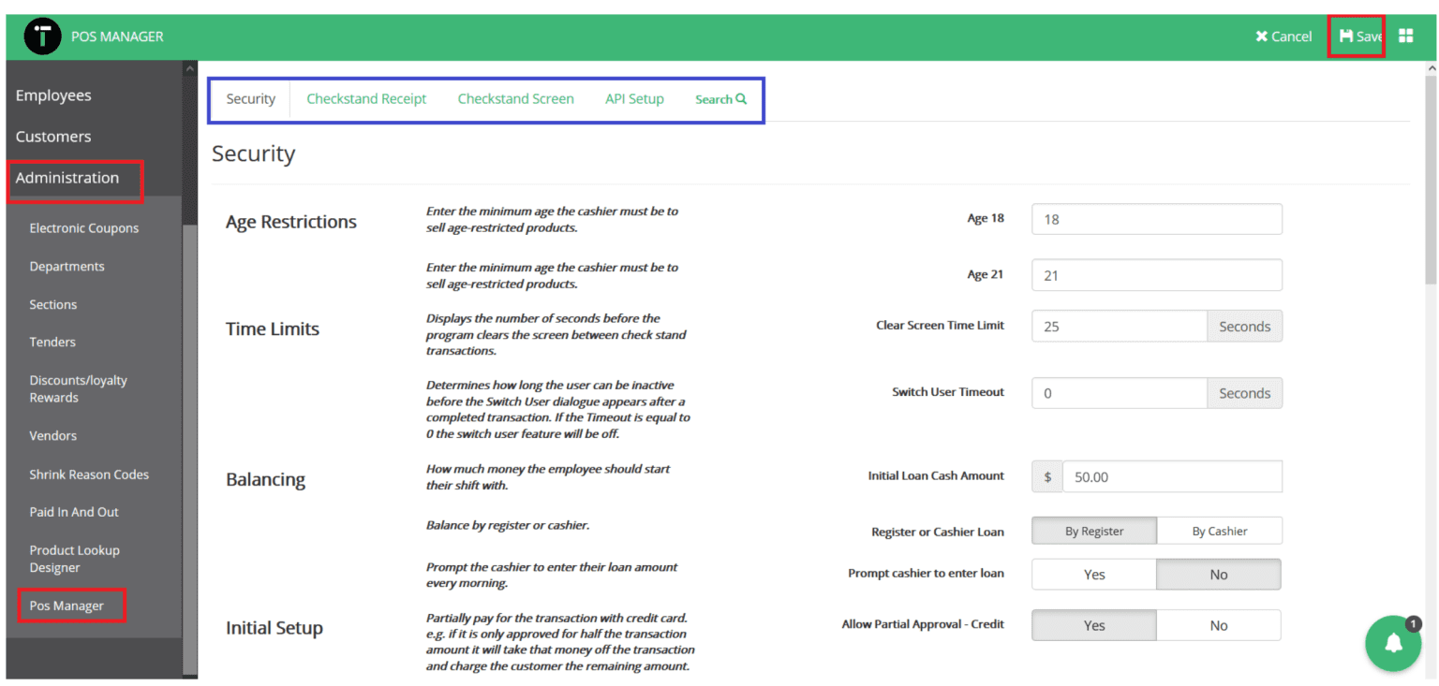Click the Clear Screen Time Limit field
Viewport: 1439px width, 686px height.
[x=1119, y=327]
